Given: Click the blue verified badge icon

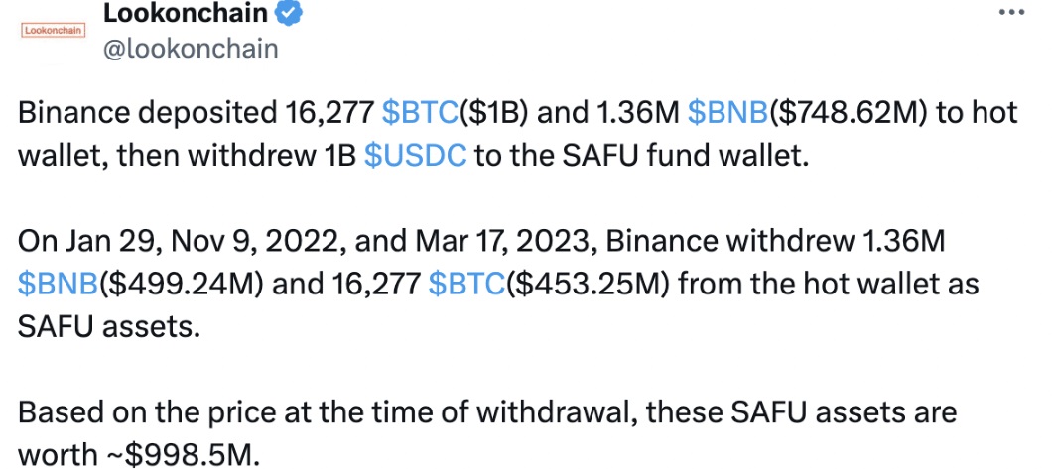Looking at the screenshot, I should click(x=289, y=13).
